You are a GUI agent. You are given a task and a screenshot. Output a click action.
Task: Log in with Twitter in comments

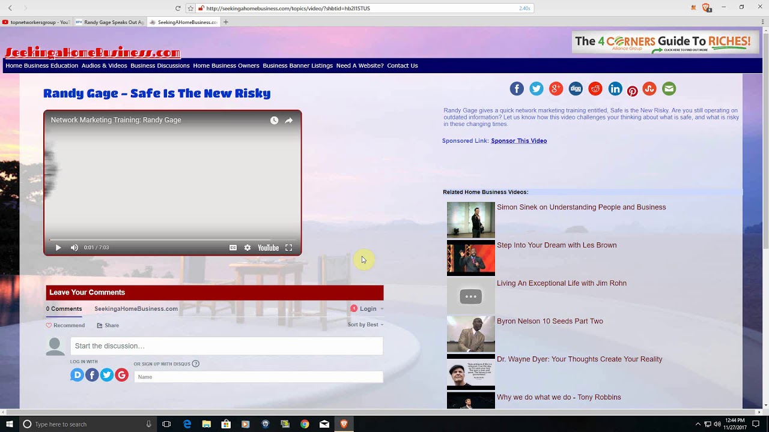pyautogui.click(x=107, y=375)
